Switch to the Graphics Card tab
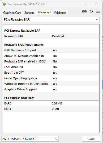Screen dimensions: 103x143 pyautogui.click(x=12, y=13)
